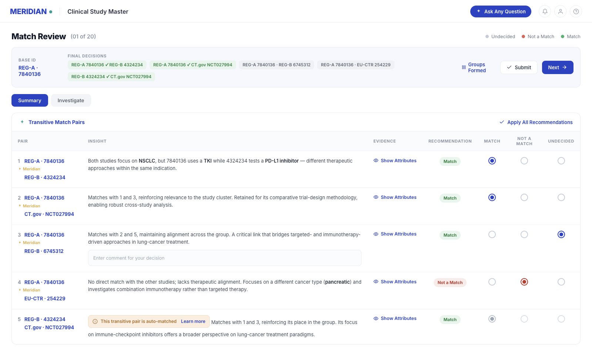Image resolution: width=592 pixels, height=357 pixels.
Task: Open REG-B · 4324234 in pair 1
Action: (45, 177)
